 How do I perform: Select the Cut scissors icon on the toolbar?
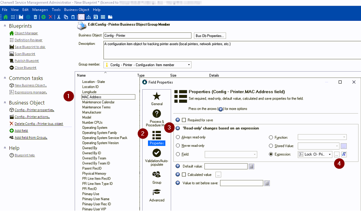pyautogui.click(x=59, y=17)
